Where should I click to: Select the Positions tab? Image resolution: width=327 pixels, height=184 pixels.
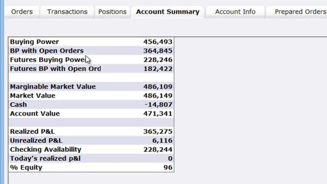[x=112, y=12]
